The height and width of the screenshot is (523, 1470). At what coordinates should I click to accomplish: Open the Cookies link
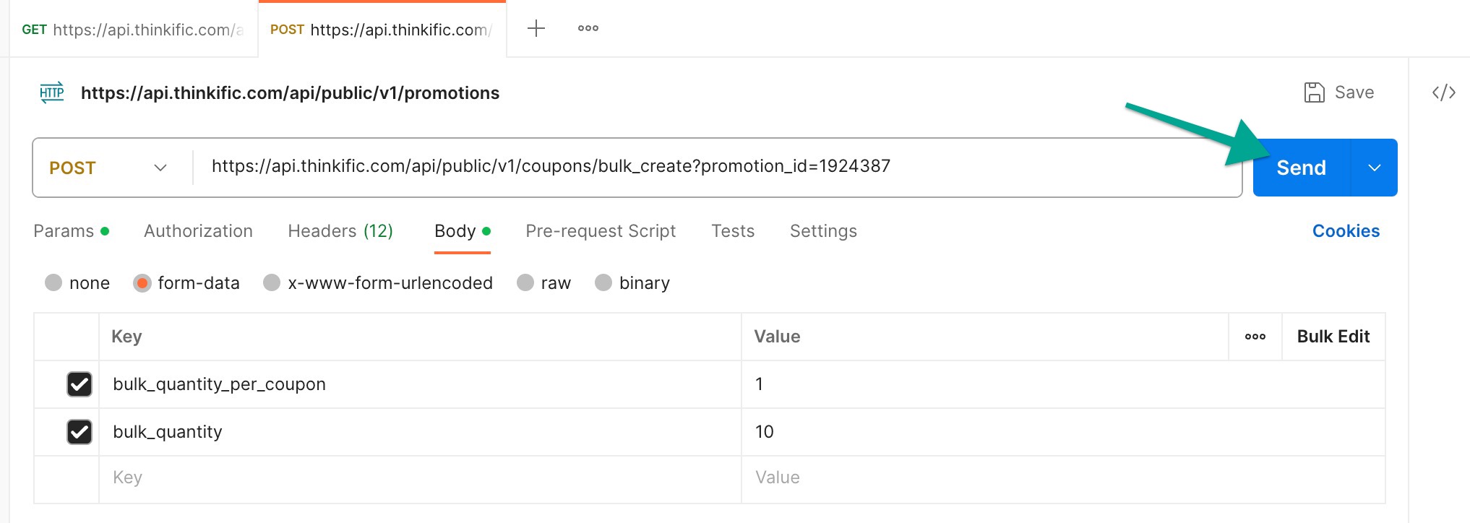[x=1346, y=231]
